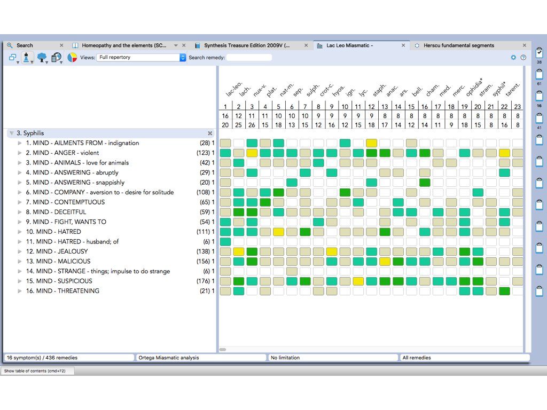Viewport: 547px width, 410px height.
Task: Click the open book icon on Homeopathy tab
Action: 75,45
